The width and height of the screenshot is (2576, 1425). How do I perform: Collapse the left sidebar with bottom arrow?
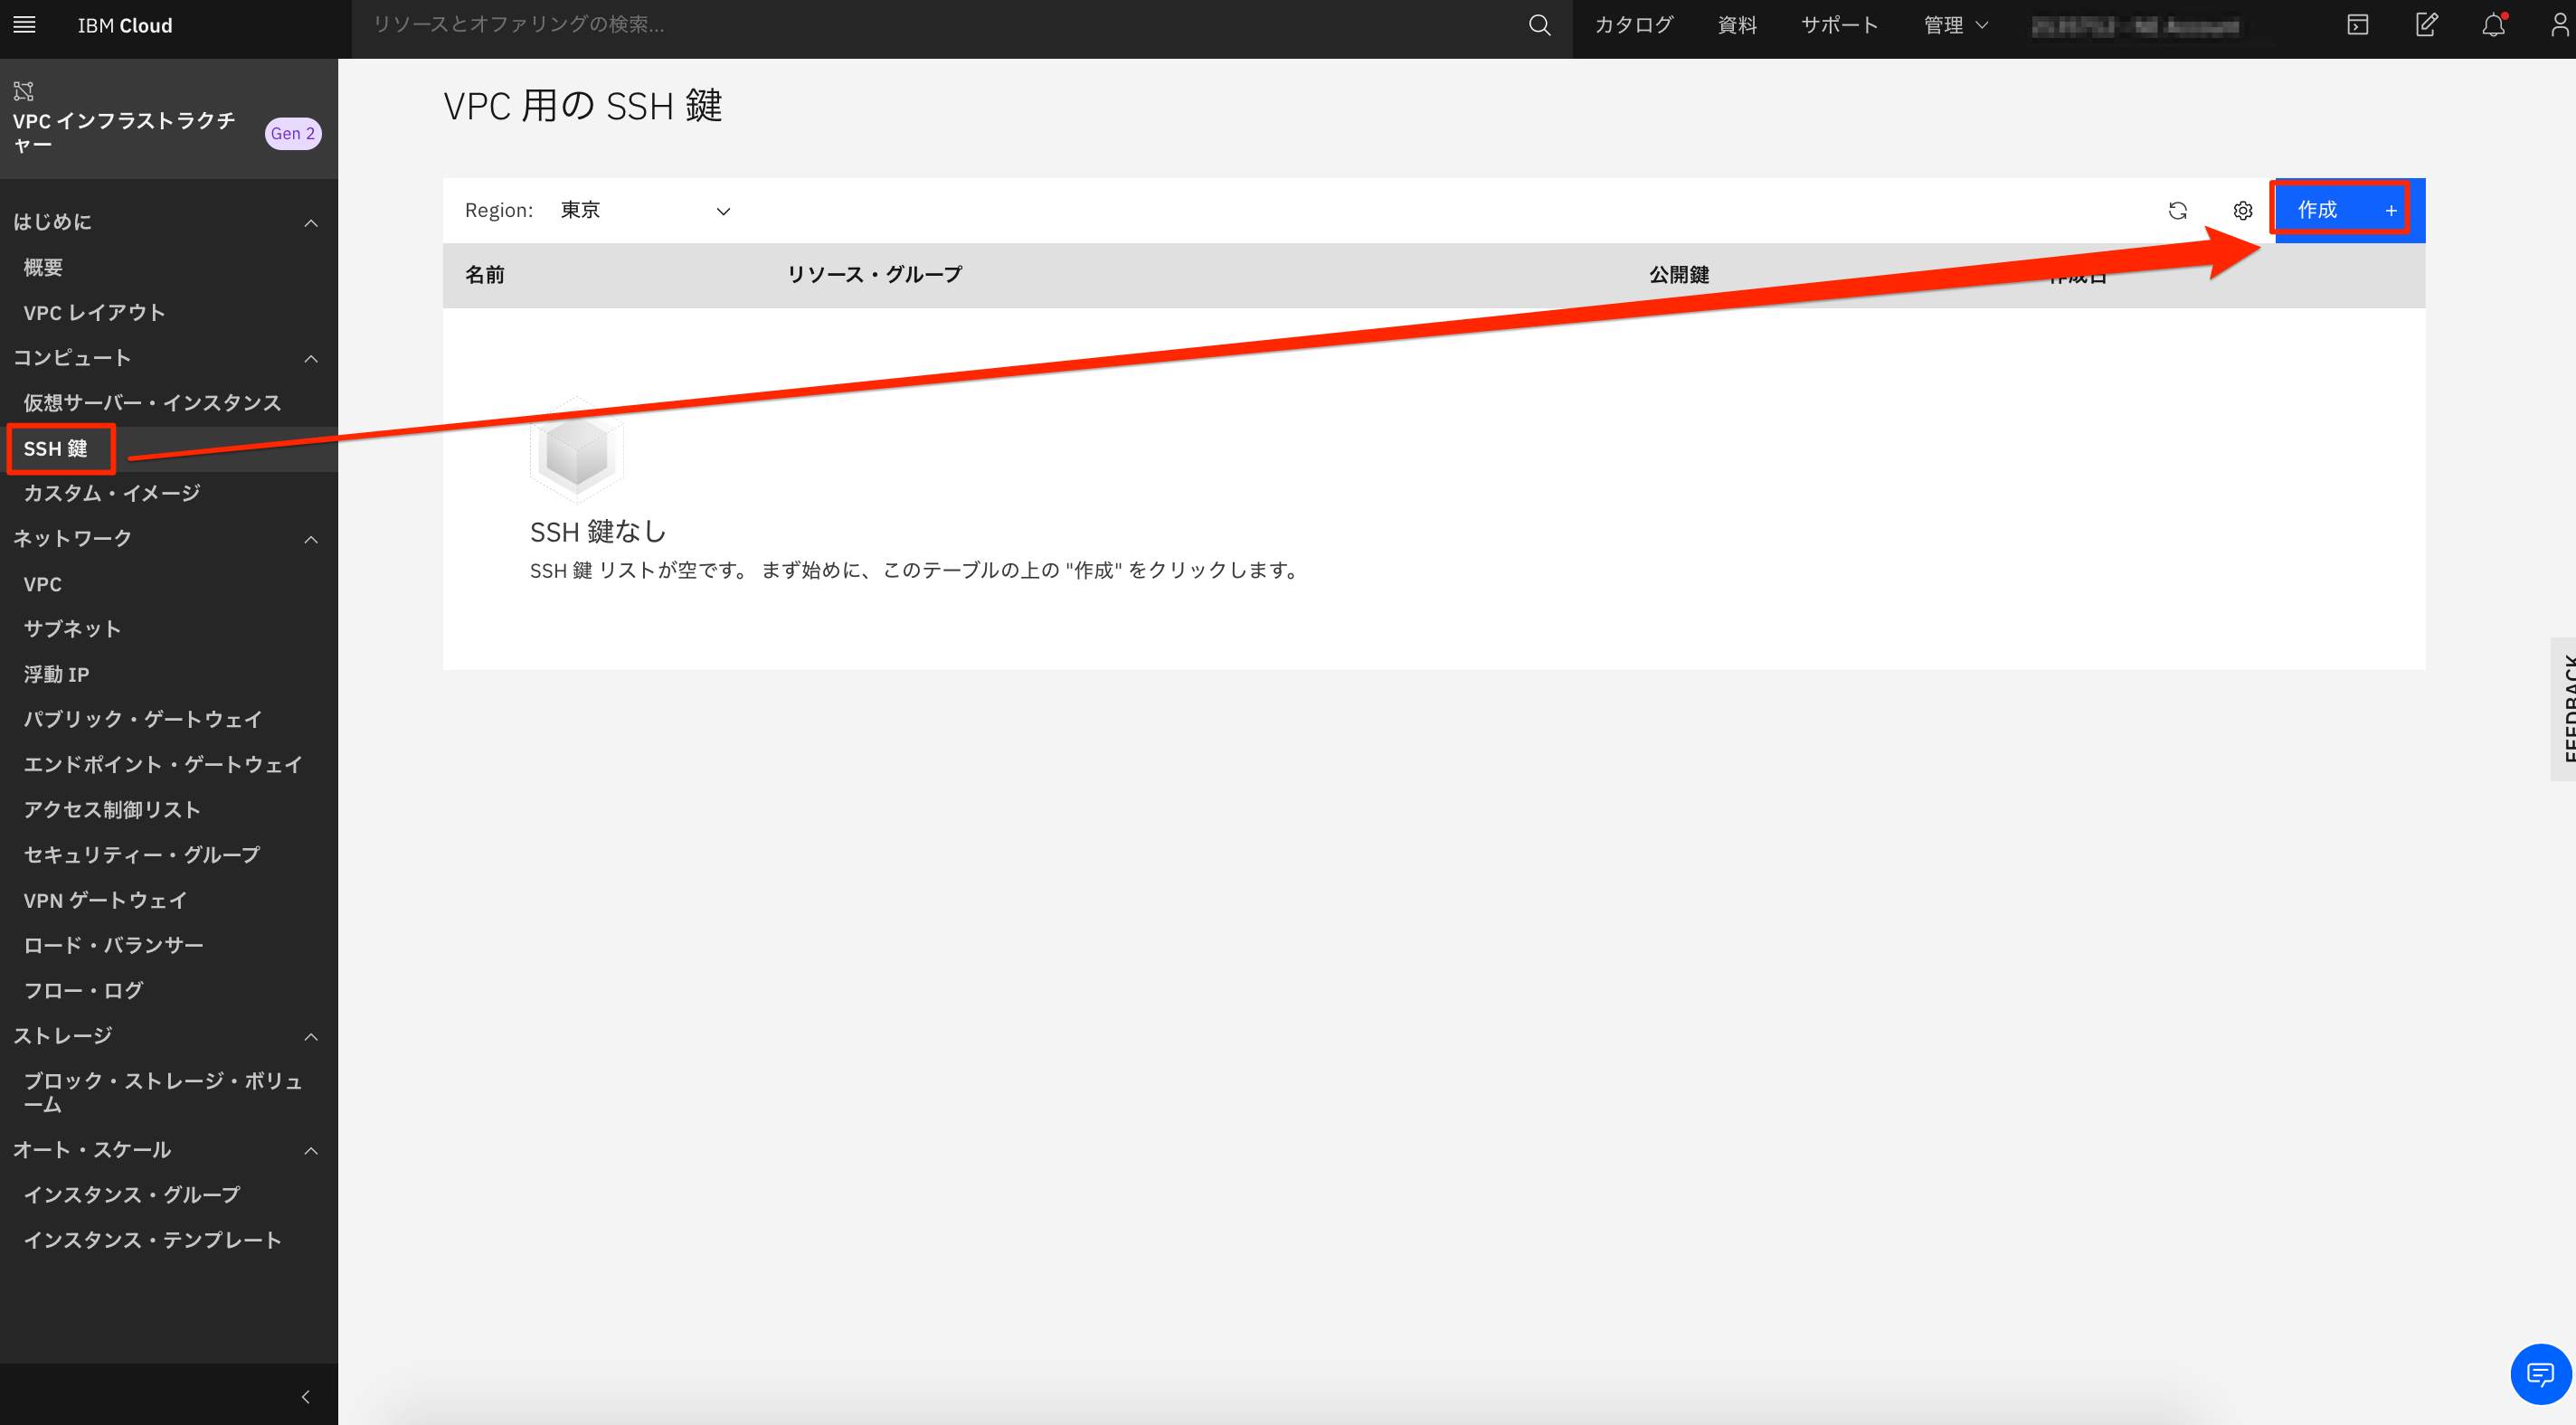click(x=305, y=1395)
